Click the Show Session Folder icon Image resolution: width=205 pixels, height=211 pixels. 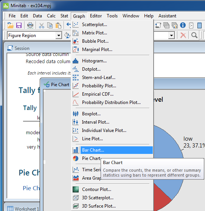tap(158, 25)
